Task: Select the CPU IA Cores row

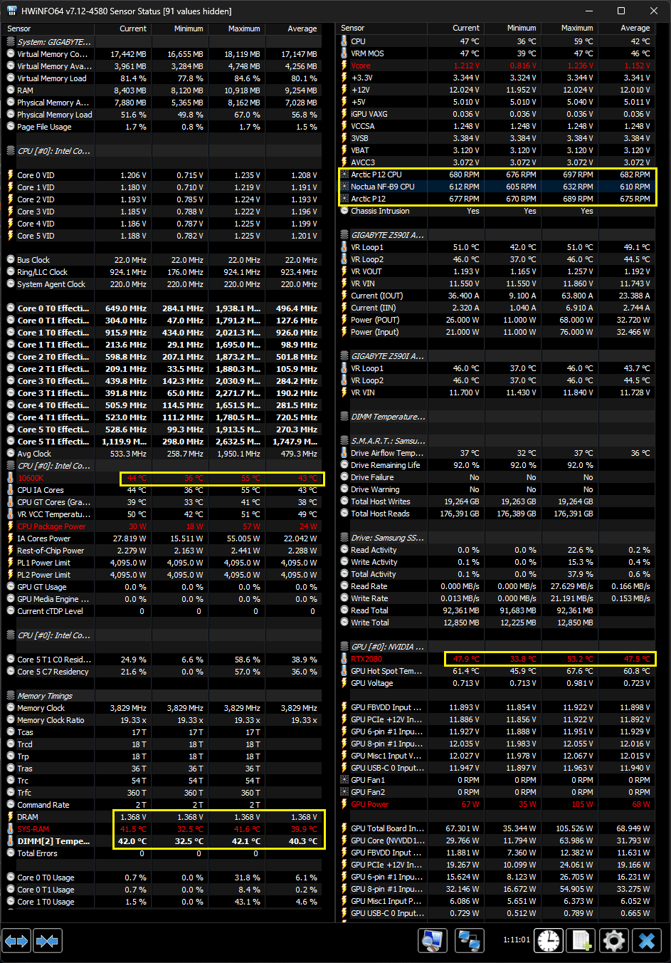Action: click(x=164, y=490)
